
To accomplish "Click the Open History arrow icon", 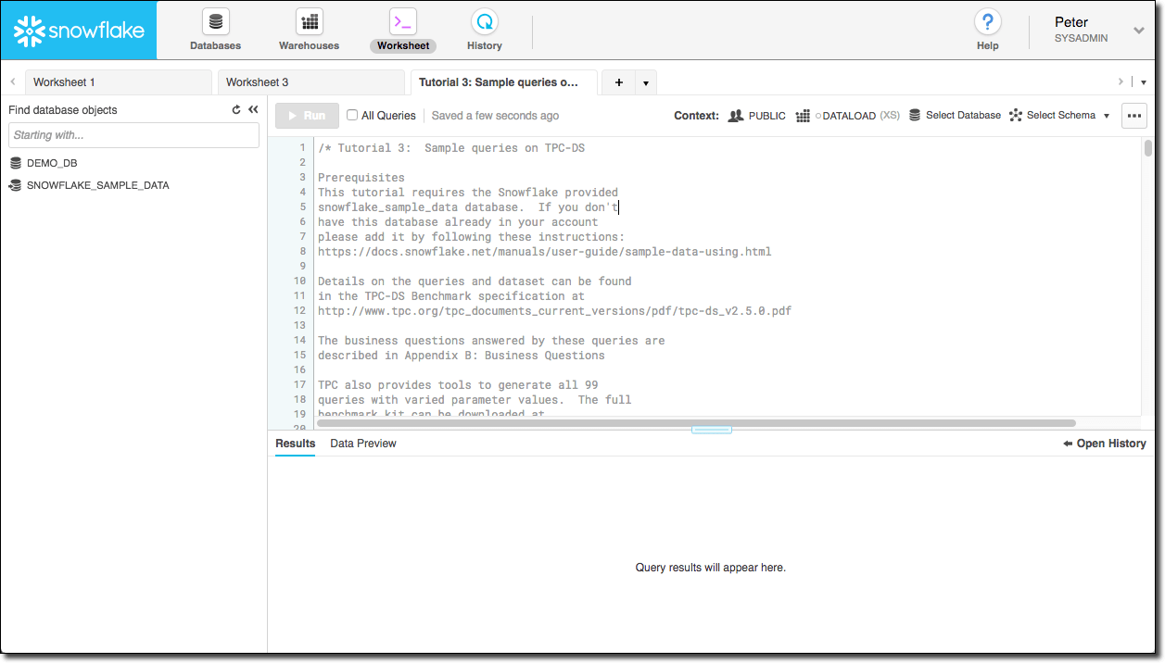I will coord(1068,444).
